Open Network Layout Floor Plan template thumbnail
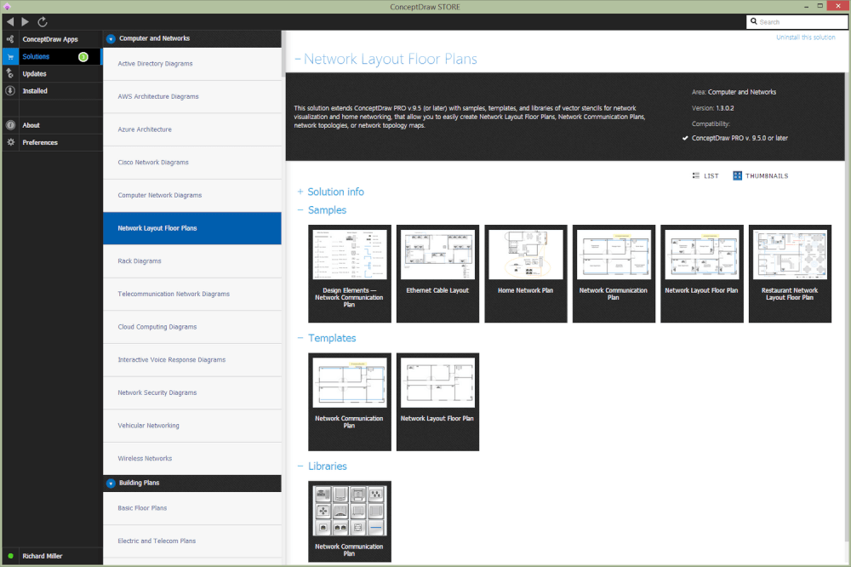This screenshot has width=851, height=567. pyautogui.click(x=437, y=402)
